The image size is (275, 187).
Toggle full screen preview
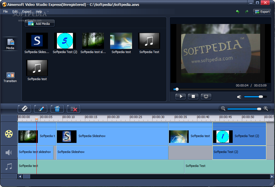point(206,96)
